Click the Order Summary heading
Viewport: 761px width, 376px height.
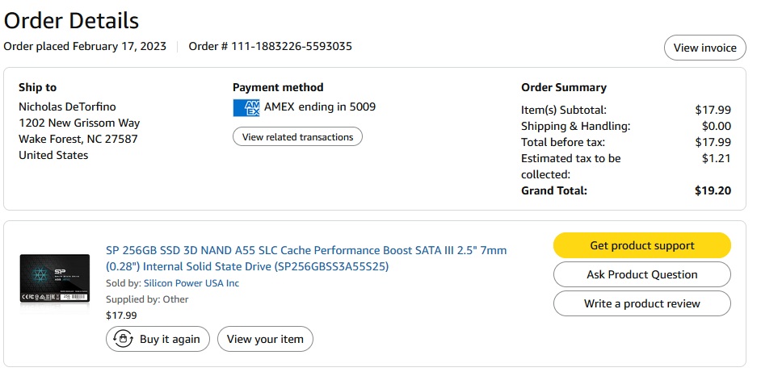click(564, 87)
